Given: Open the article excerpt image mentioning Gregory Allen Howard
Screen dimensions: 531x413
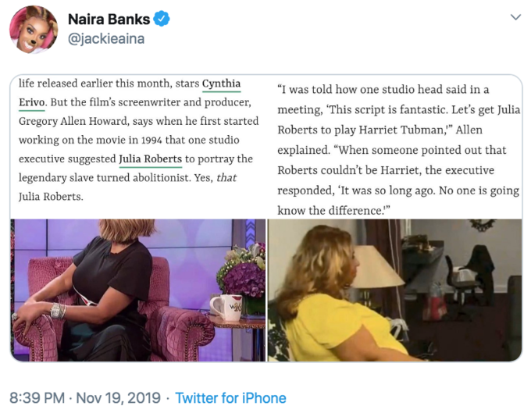Looking at the screenshot, I should pyautogui.click(x=139, y=147).
